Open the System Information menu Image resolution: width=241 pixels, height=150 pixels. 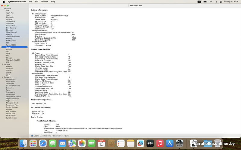[x=17, y=2]
